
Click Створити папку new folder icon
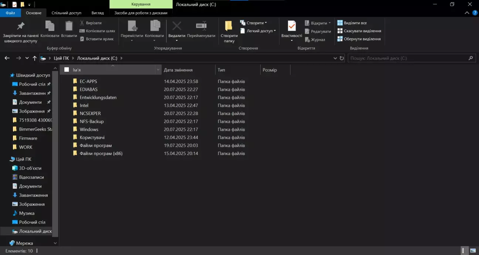click(x=229, y=26)
